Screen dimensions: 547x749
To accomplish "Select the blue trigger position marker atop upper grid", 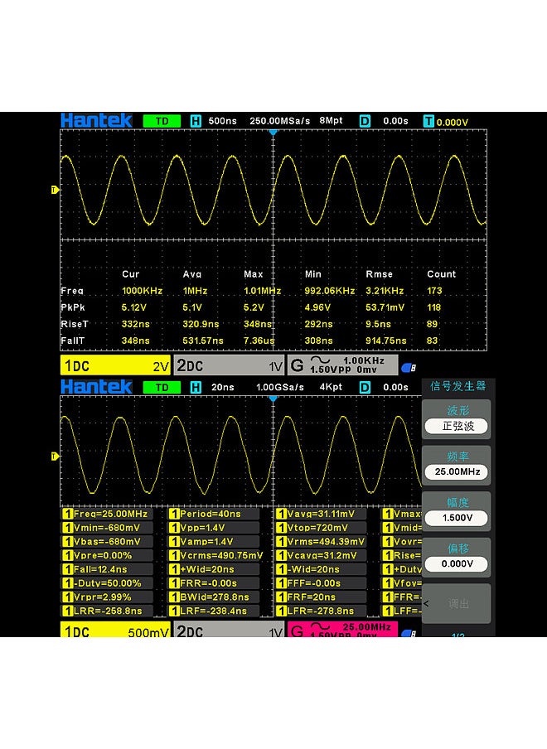I will tap(273, 132).
